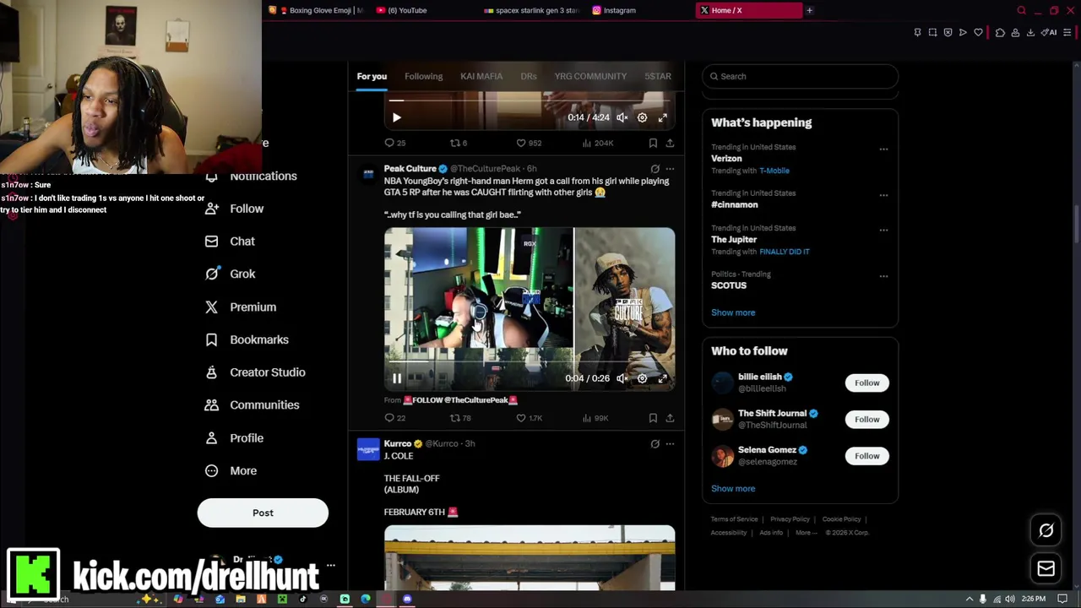Go to Premium in the sidebar
The height and width of the screenshot is (608, 1081).
click(x=241, y=307)
